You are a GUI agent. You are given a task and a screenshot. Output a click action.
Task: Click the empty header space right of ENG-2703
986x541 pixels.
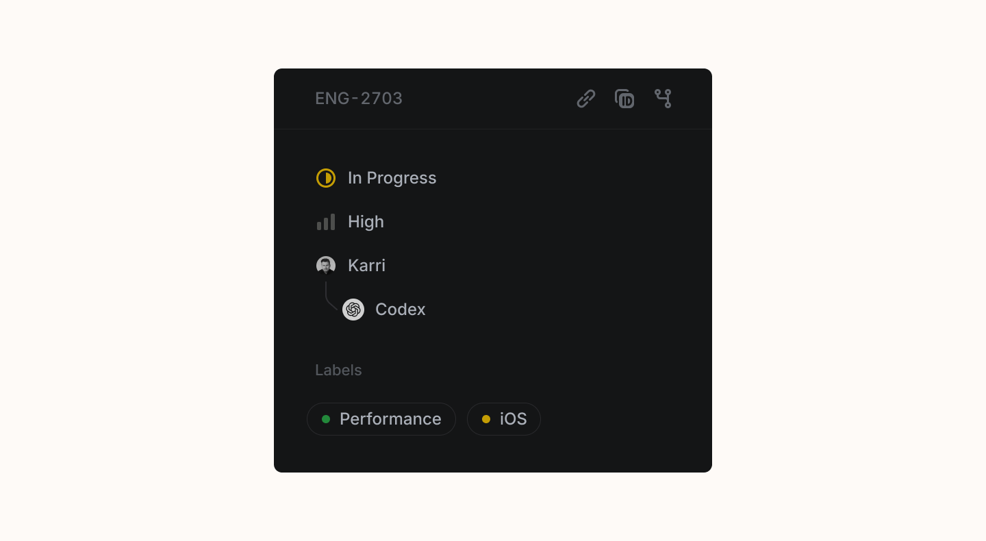click(486, 99)
